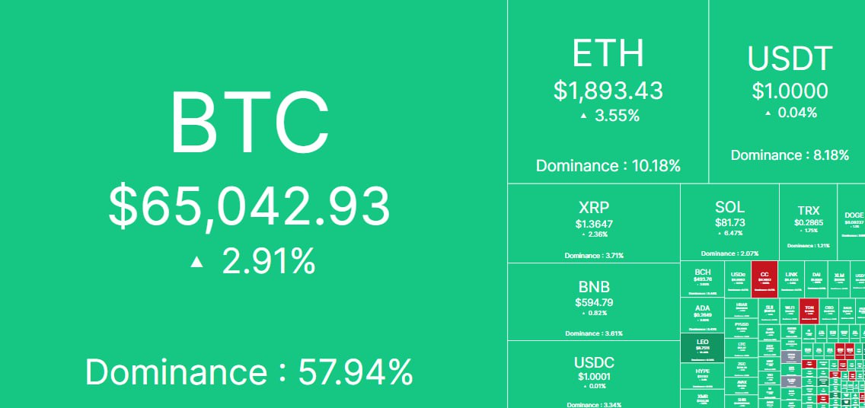Select the SUI tile
The height and width of the screenshot is (408, 865).
pyautogui.click(x=769, y=310)
